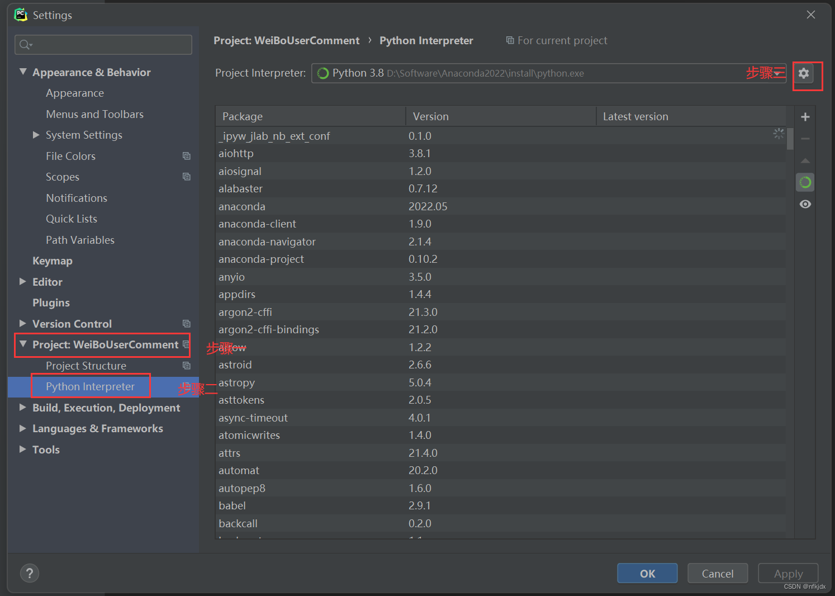The image size is (835, 596).
Task: Expand Languages & Frameworks section
Action: click(x=23, y=428)
